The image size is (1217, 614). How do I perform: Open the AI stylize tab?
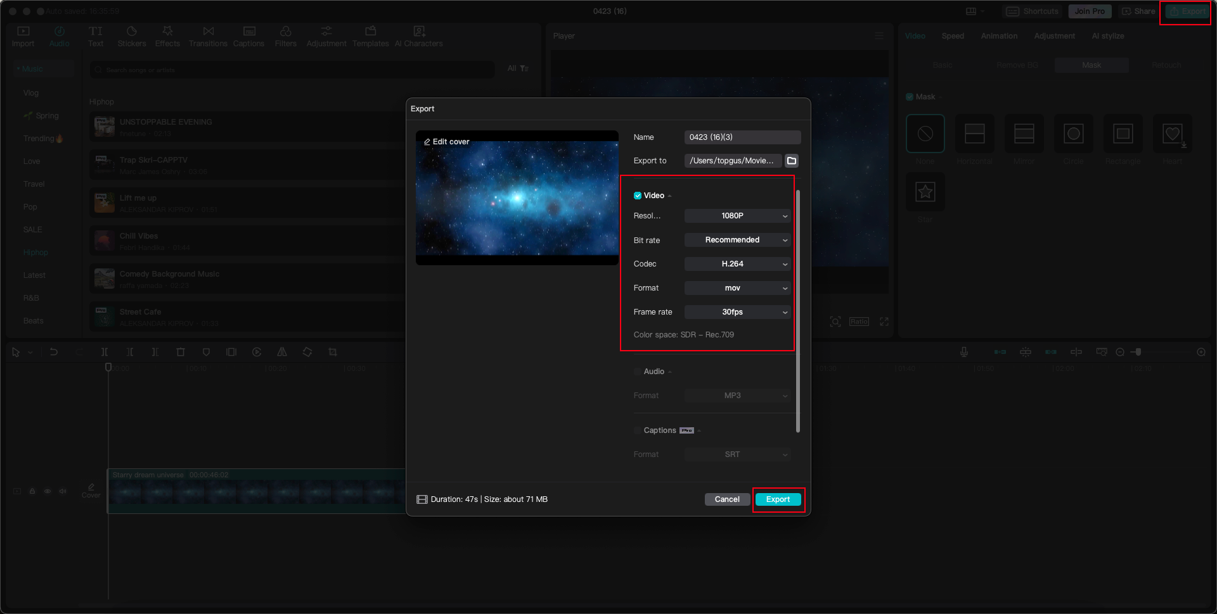1108,36
